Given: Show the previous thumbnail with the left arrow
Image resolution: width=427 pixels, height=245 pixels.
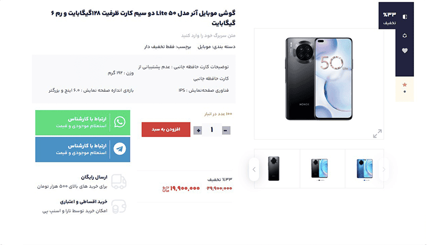Looking at the screenshot, I should (254, 169).
